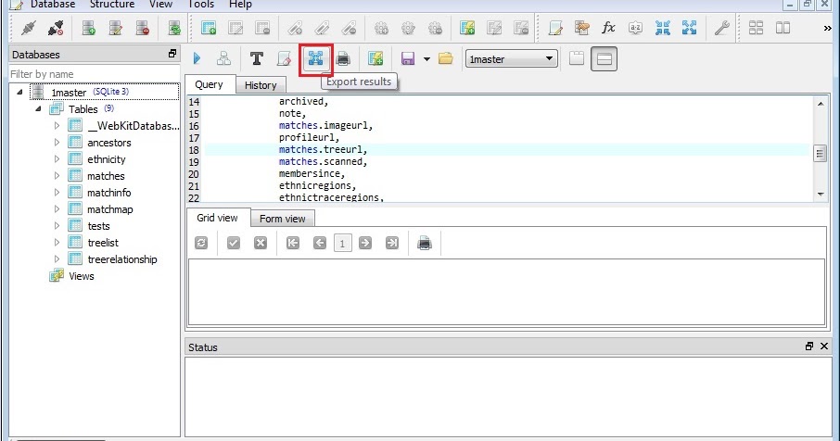The height and width of the screenshot is (441, 840).
Task: Toggle results below the query layout
Action: point(604,59)
